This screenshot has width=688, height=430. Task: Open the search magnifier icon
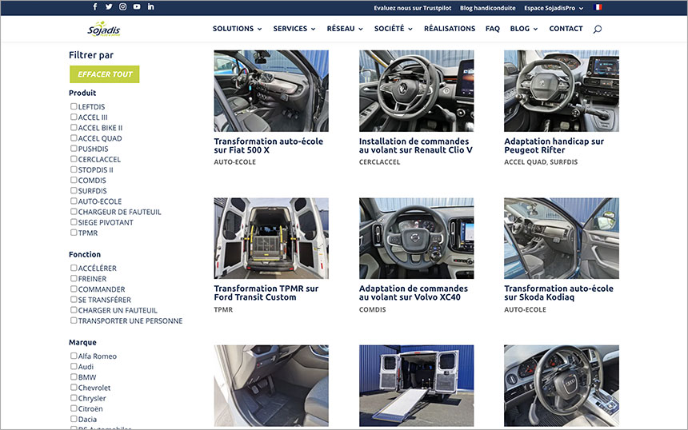[x=598, y=29]
